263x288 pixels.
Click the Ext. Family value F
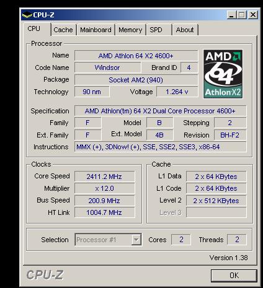(x=87, y=135)
